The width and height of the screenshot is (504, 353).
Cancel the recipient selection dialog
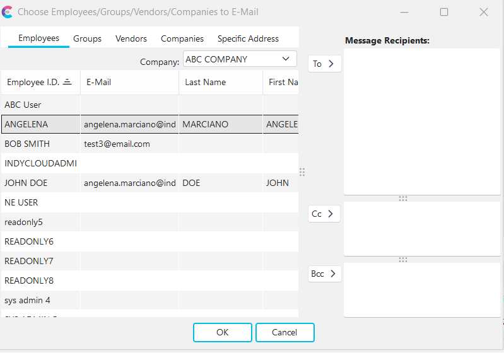pos(284,332)
